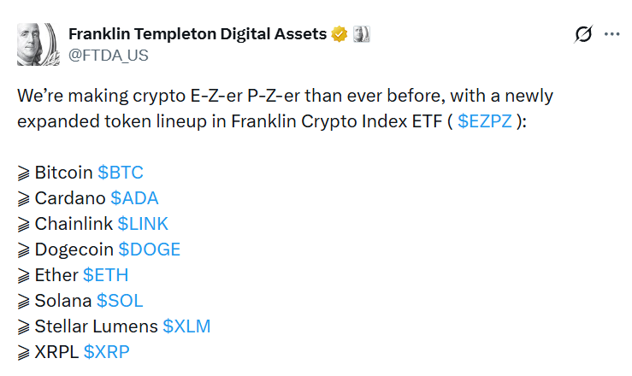Click the bullet symbol before XRPL
This screenshot has height=376, width=632.
(24, 351)
